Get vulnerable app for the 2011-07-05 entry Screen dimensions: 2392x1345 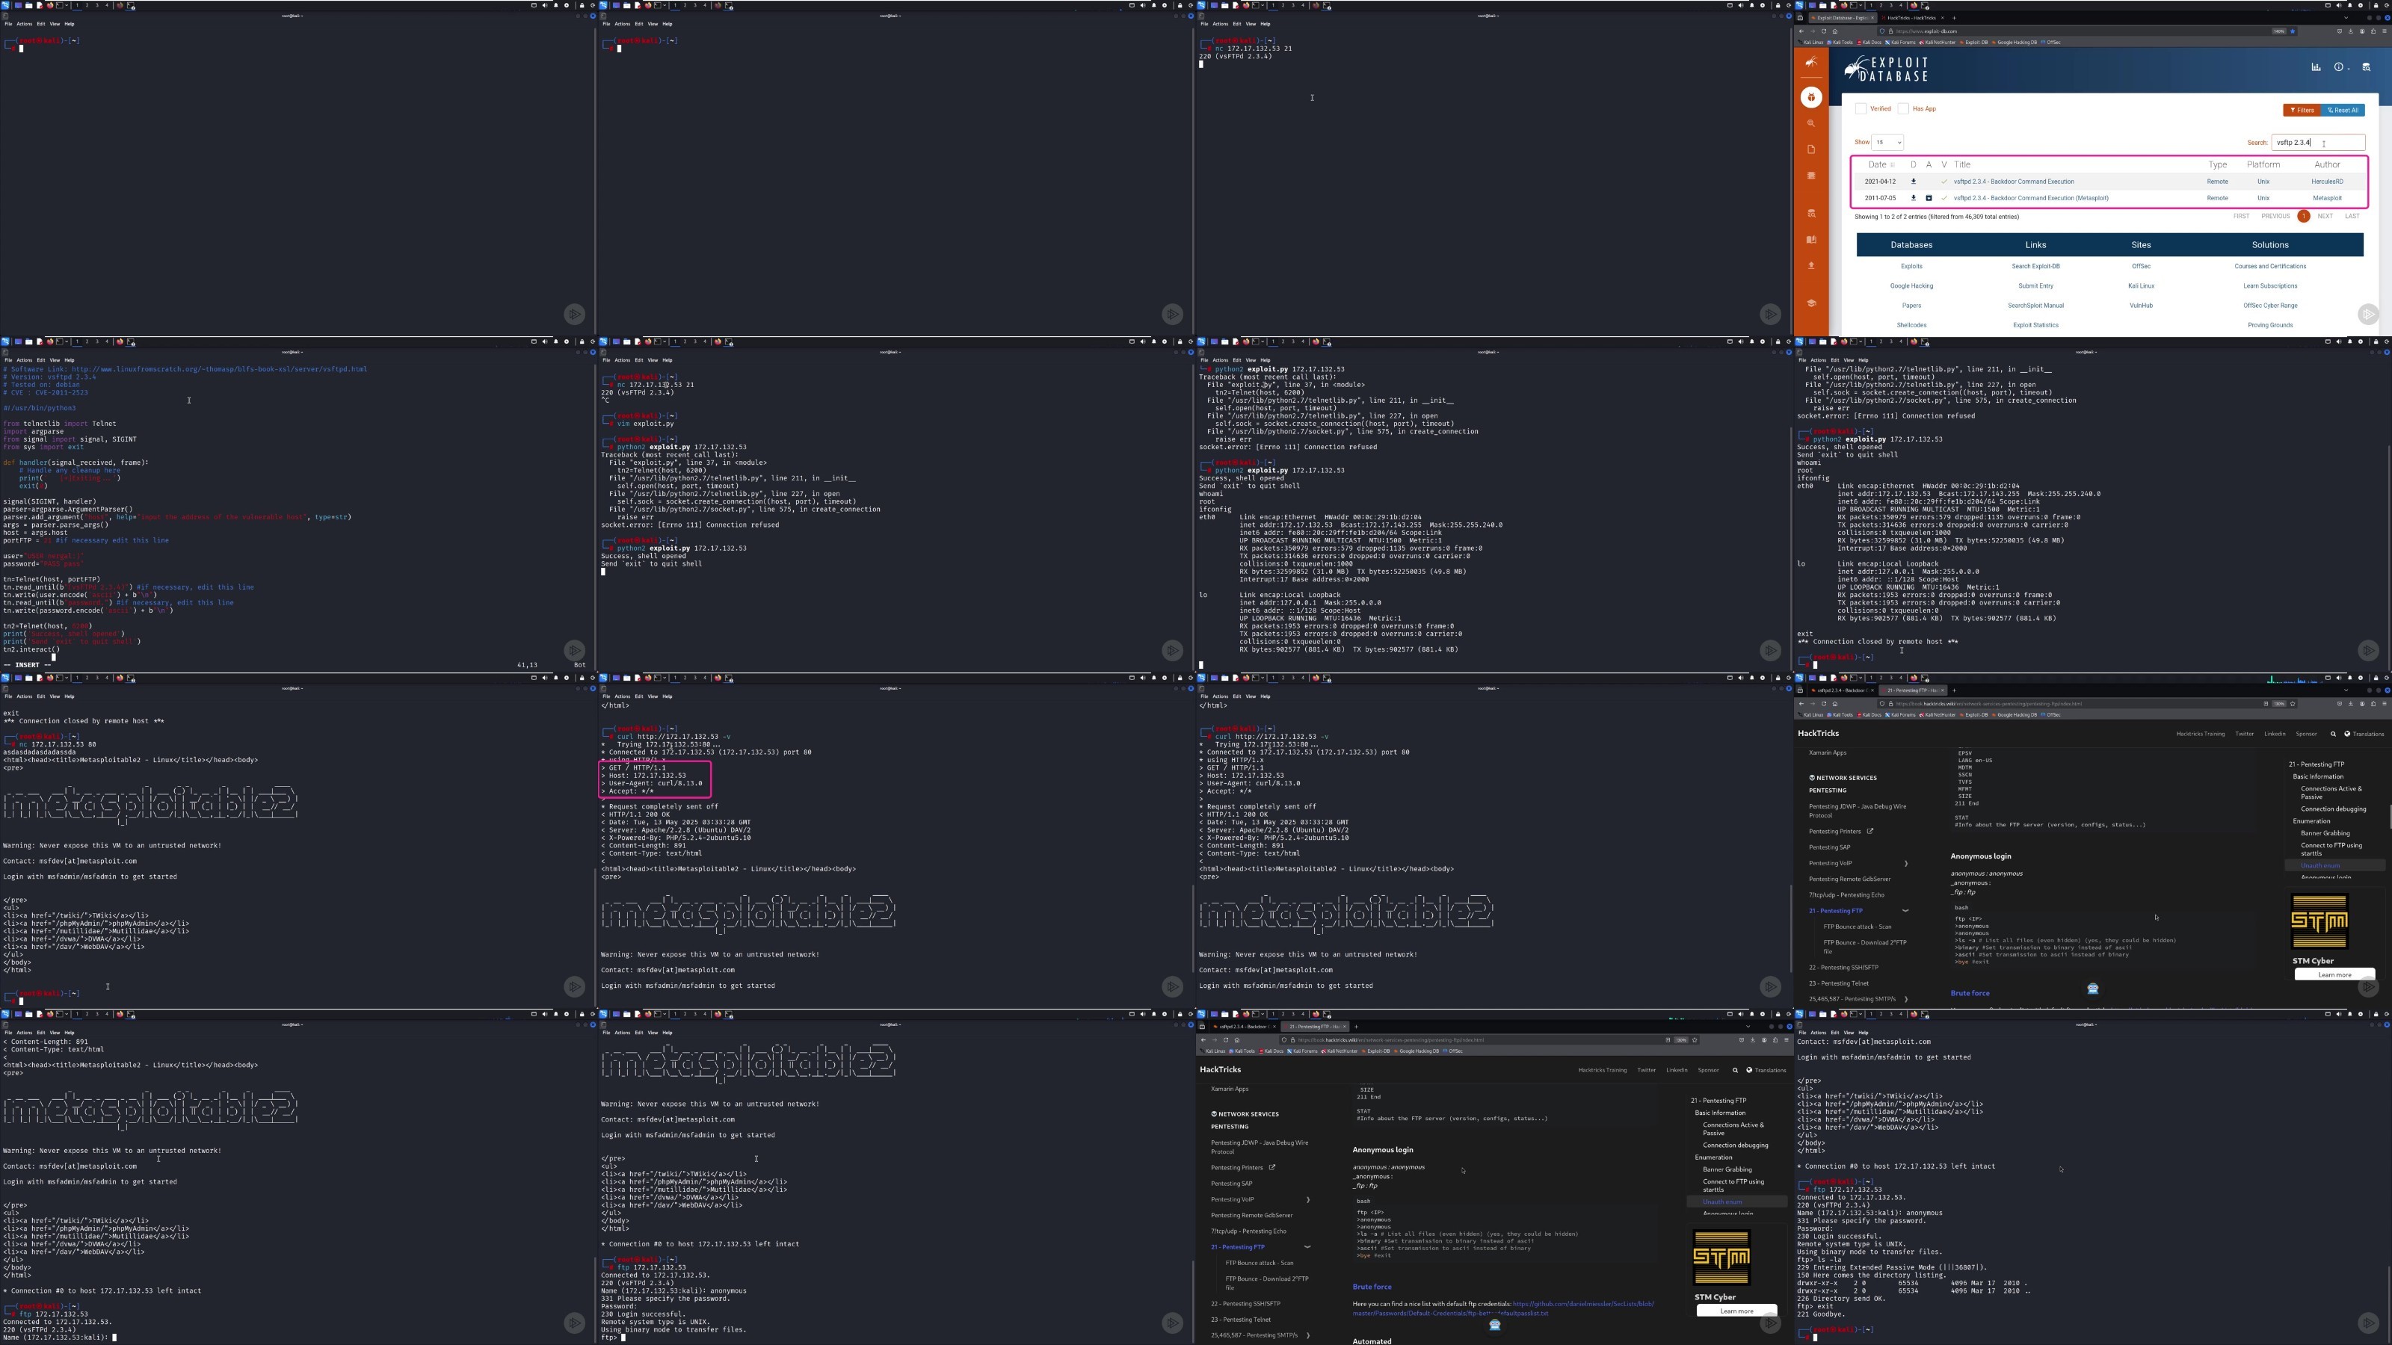pyautogui.click(x=1929, y=198)
